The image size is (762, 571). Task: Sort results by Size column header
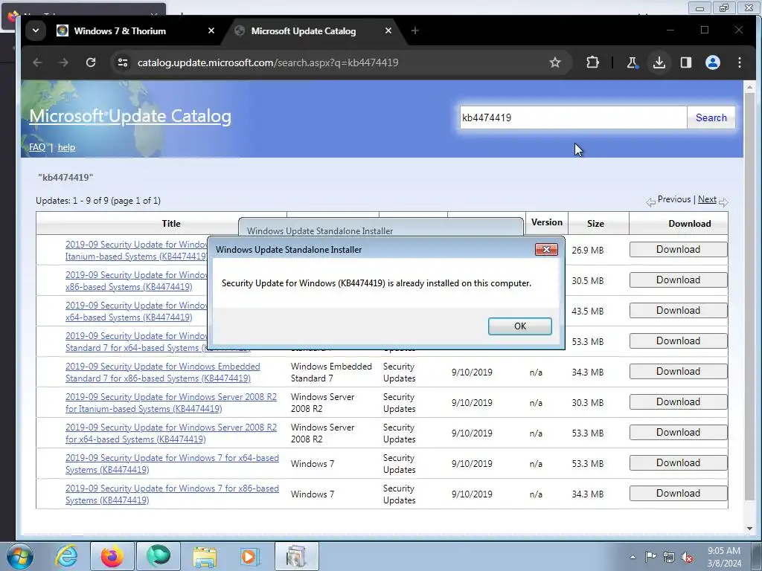(x=595, y=223)
